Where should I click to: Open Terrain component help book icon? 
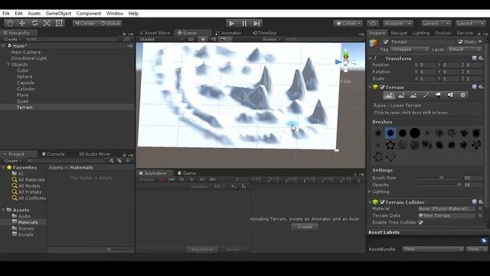pos(474,87)
